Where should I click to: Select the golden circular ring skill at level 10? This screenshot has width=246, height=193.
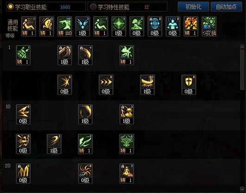coord(85,114)
